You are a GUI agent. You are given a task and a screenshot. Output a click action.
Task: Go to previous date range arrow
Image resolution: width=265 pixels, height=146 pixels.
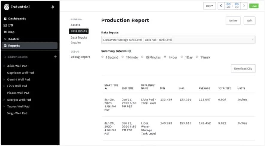click(x=221, y=6)
